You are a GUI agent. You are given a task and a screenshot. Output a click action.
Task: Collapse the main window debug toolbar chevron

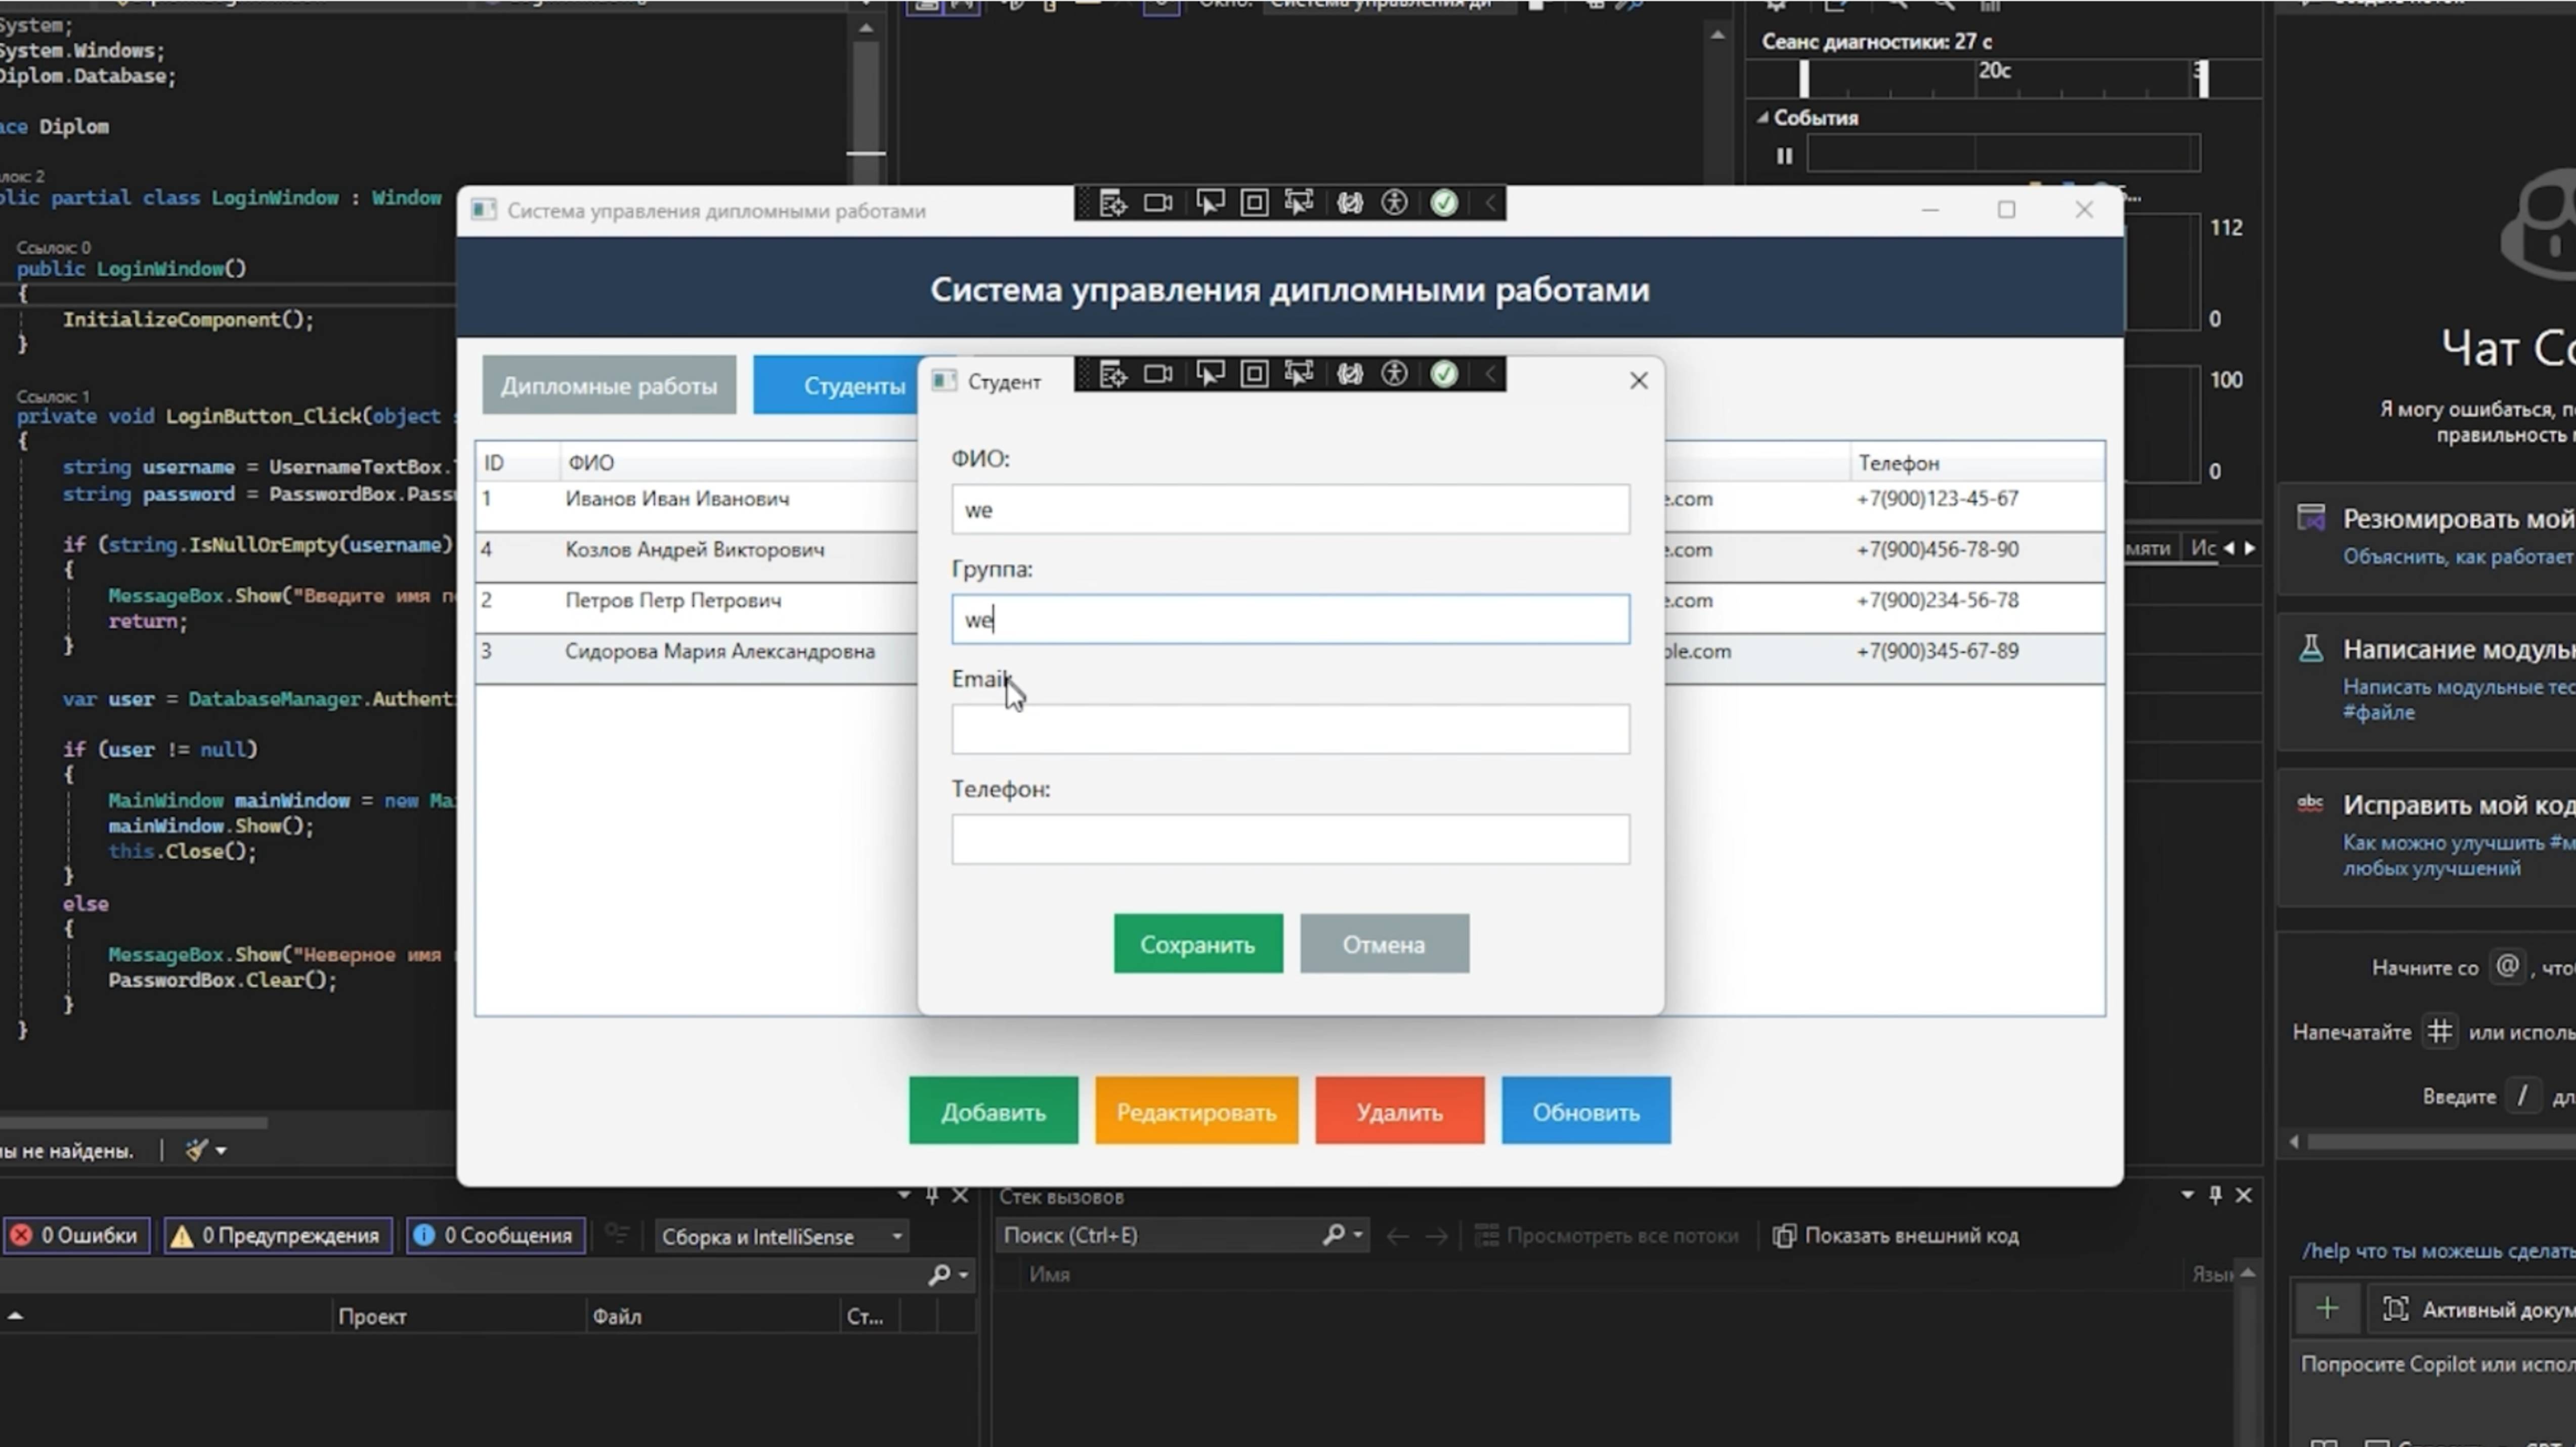(1490, 204)
